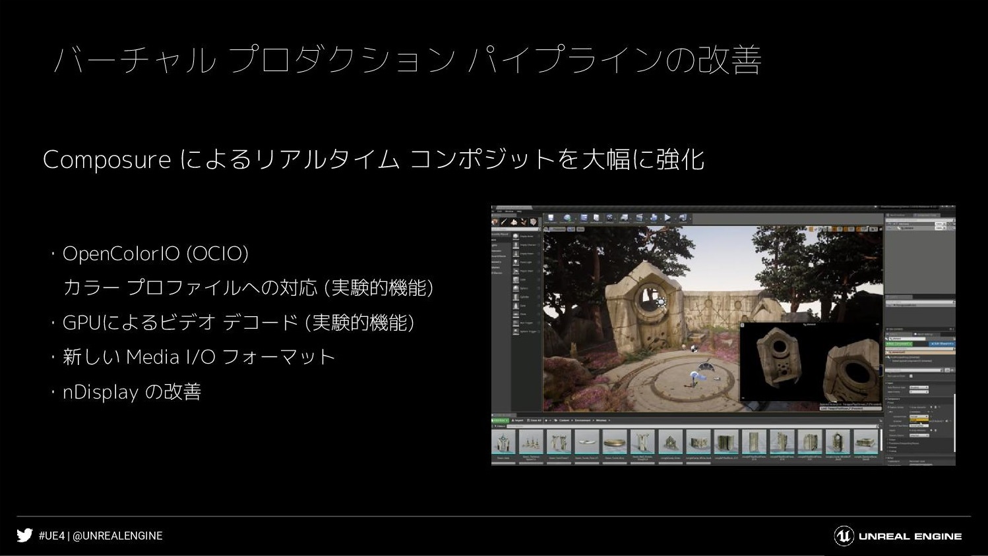The width and height of the screenshot is (988, 556).
Task: Choose the yellow highlighted dropdown option
Action: tap(919, 420)
